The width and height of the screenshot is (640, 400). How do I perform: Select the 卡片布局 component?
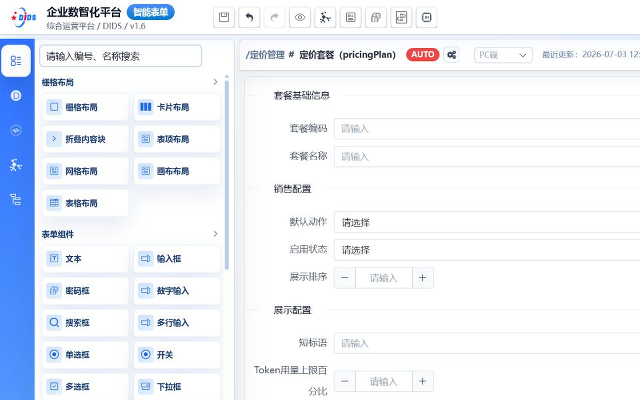[x=177, y=107]
